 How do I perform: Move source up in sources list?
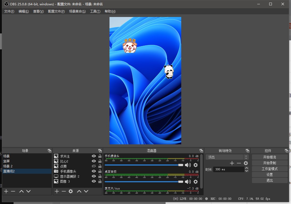pyautogui.click(x=79, y=191)
